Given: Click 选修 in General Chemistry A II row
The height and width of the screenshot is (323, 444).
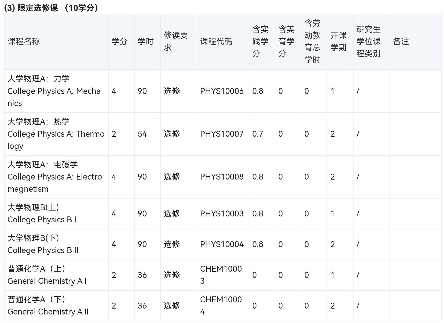Looking at the screenshot, I should tap(172, 306).
